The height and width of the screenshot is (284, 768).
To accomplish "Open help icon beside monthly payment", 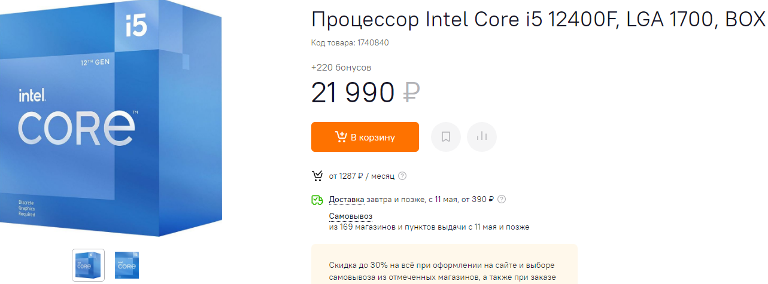I will click(x=402, y=176).
